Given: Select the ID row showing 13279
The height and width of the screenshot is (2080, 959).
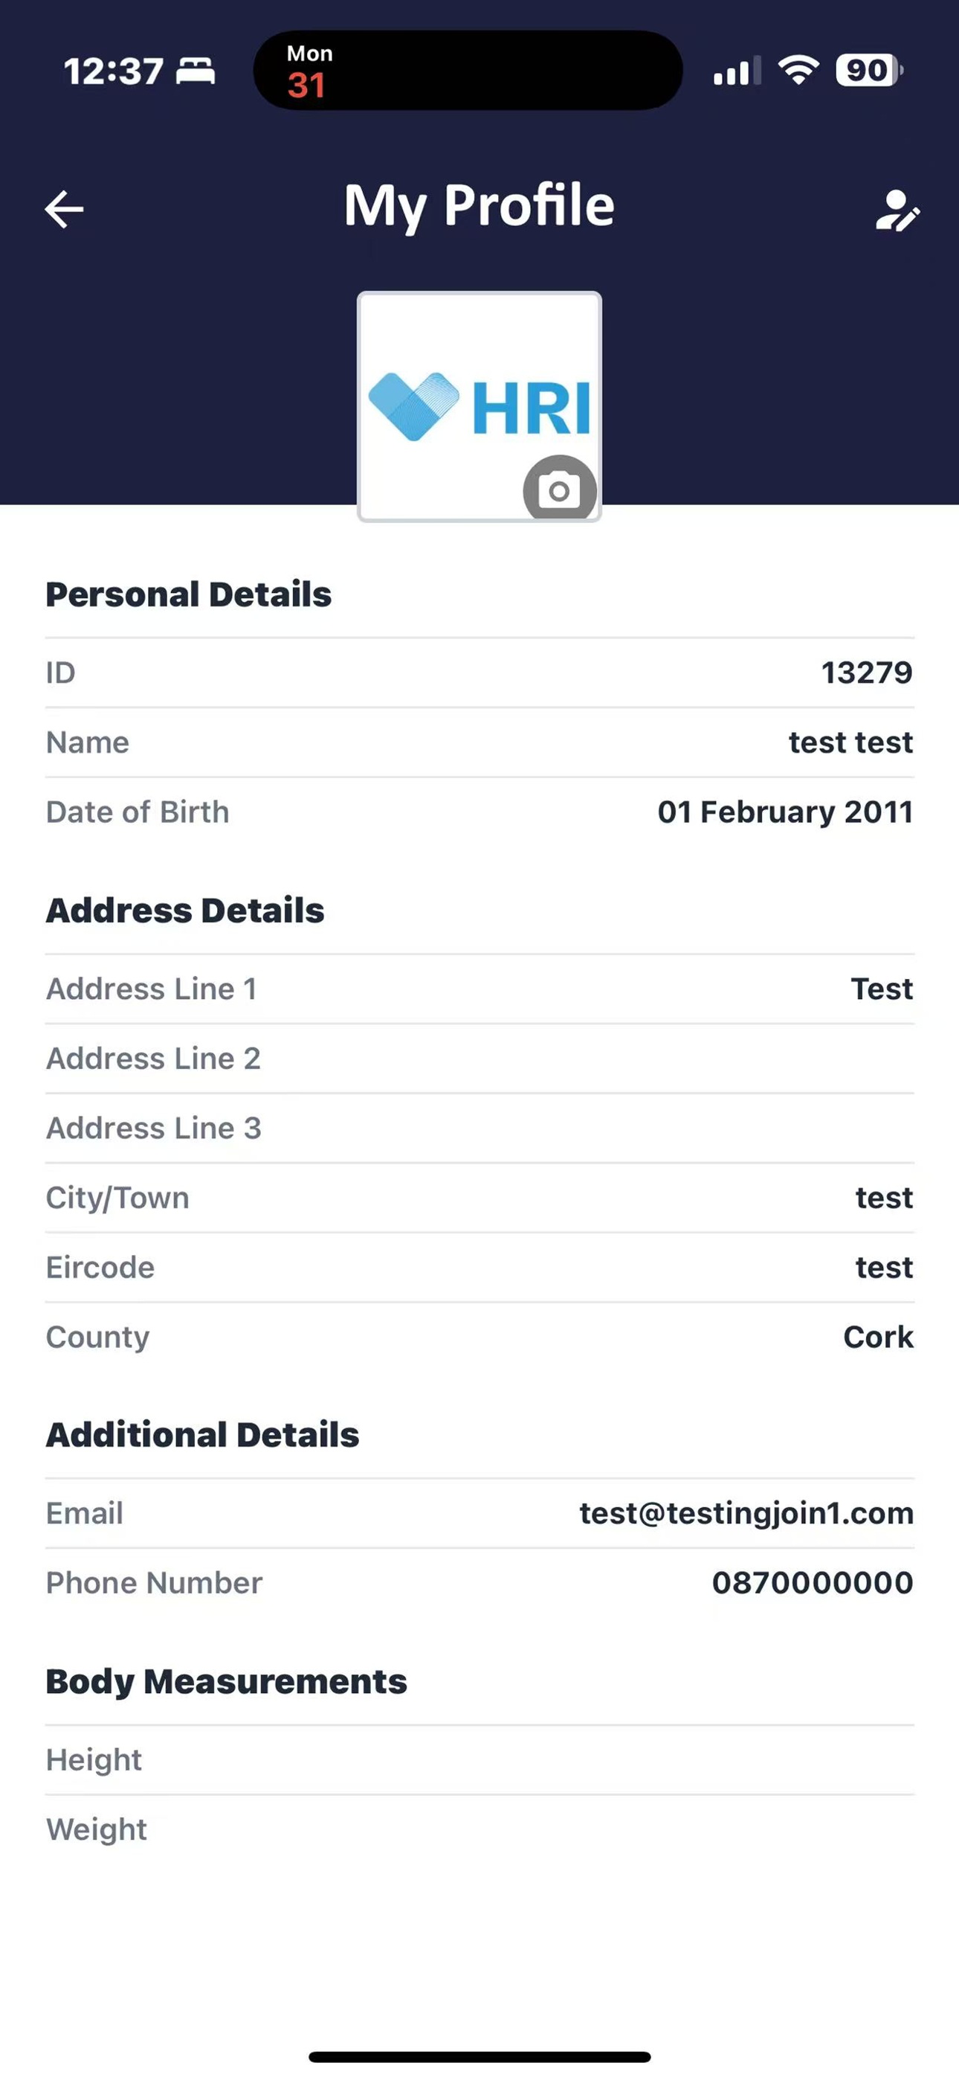Looking at the screenshot, I should pos(479,673).
